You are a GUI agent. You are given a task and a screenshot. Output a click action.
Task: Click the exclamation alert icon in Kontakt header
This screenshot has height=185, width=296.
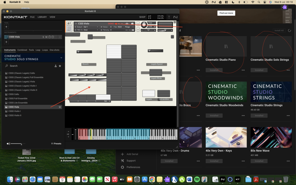(x=169, y=17)
